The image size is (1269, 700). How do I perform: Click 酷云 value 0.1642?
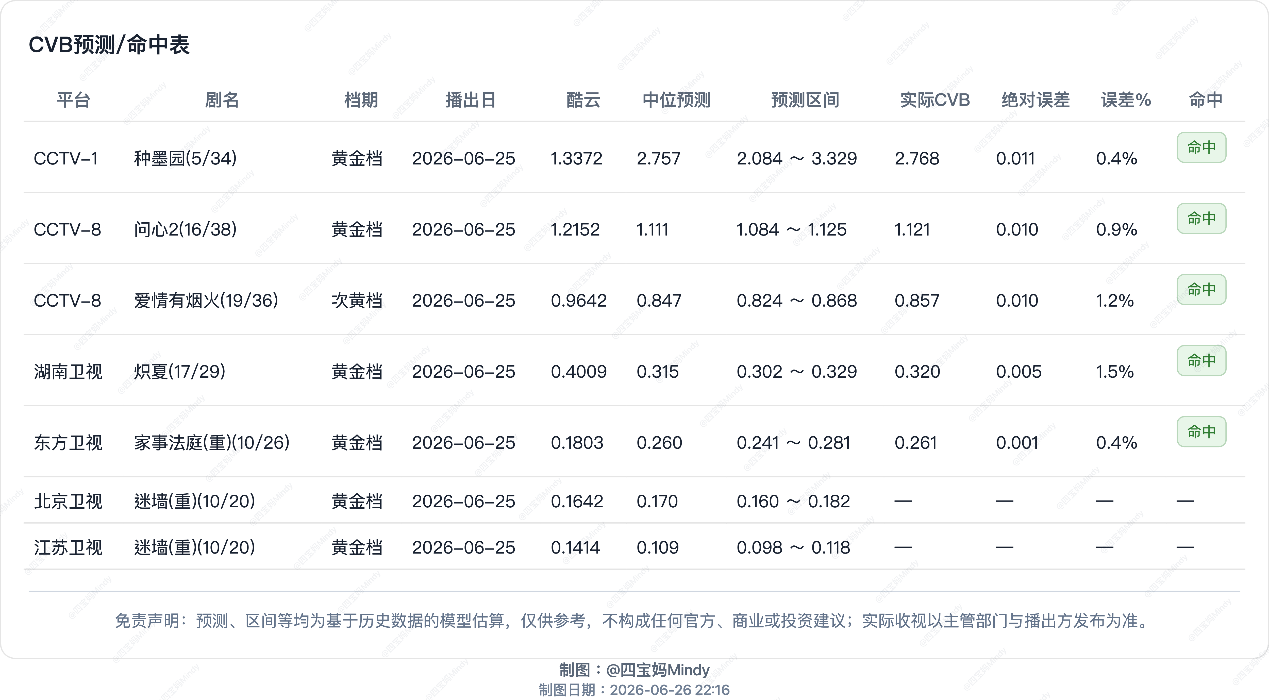click(x=577, y=502)
